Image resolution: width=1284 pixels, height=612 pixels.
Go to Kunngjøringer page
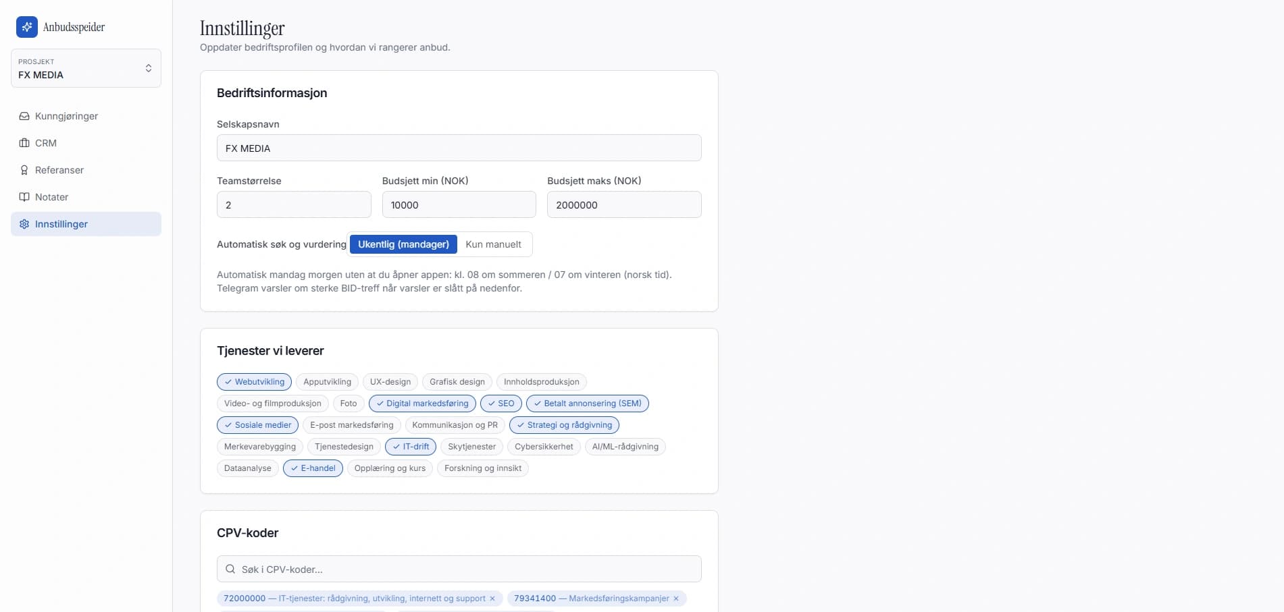86,116
